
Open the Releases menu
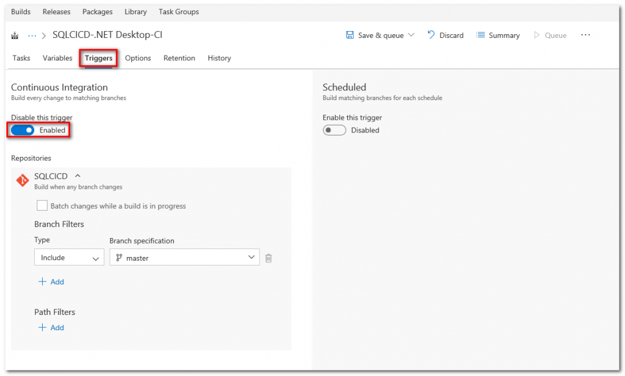click(x=56, y=12)
